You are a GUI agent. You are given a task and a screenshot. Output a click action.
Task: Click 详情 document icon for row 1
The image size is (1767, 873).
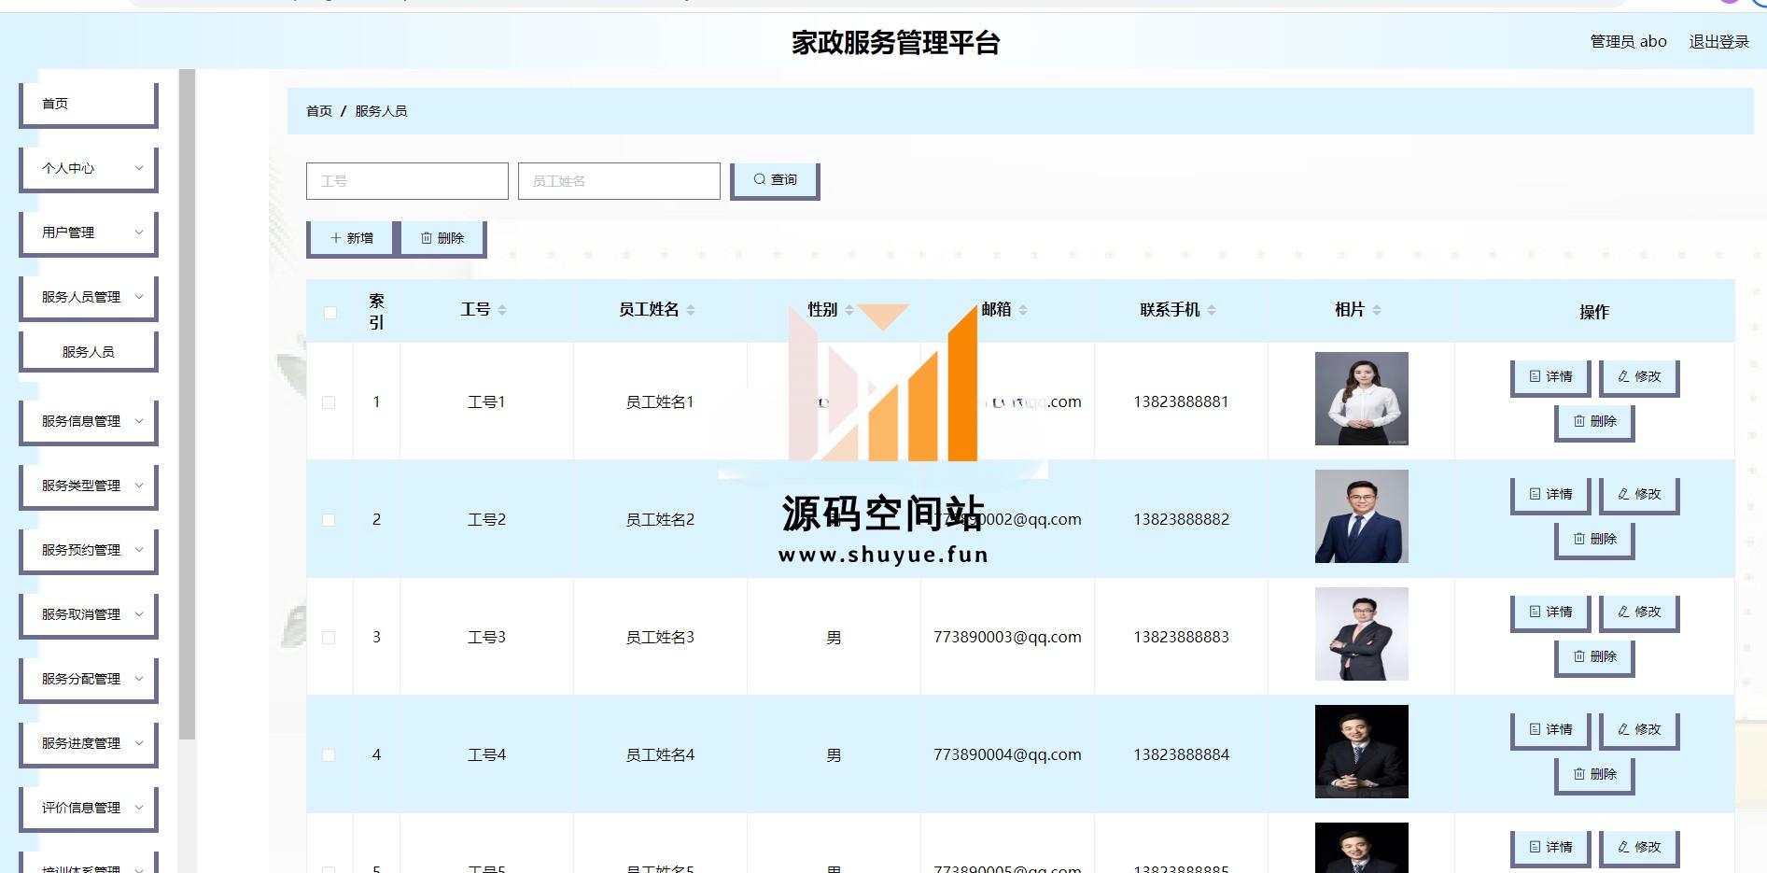tap(1535, 376)
